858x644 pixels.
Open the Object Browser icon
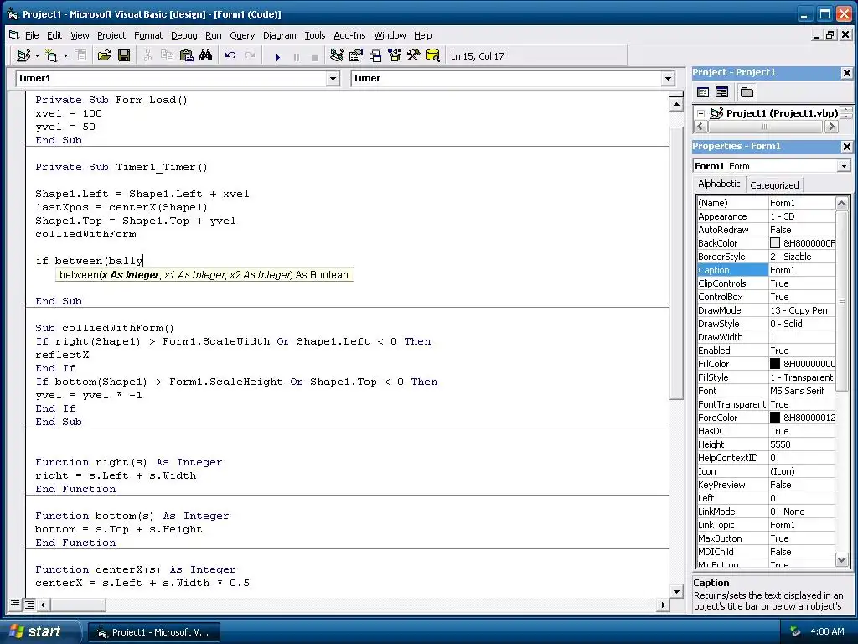(395, 55)
